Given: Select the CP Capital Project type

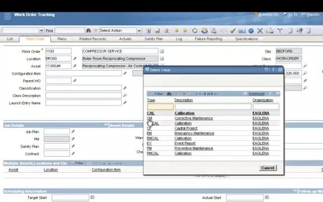Looking at the screenshot, I should 149,128.
